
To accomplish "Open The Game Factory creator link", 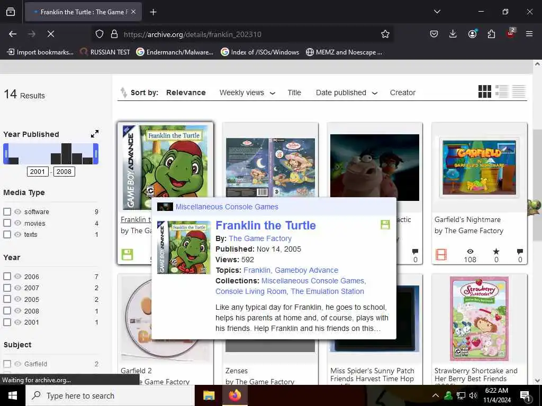I will 260,238.
